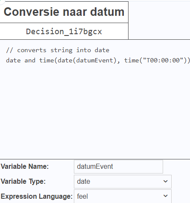This screenshot has width=190, height=203.
Task: Open the Variable Type dropdown showing date
Action: (x=123, y=182)
